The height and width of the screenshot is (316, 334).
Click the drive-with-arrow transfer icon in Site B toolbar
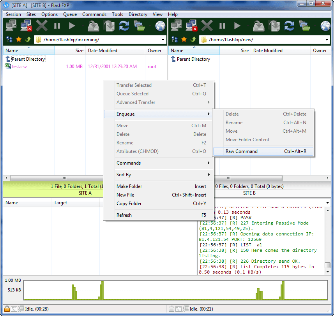(x=259, y=26)
